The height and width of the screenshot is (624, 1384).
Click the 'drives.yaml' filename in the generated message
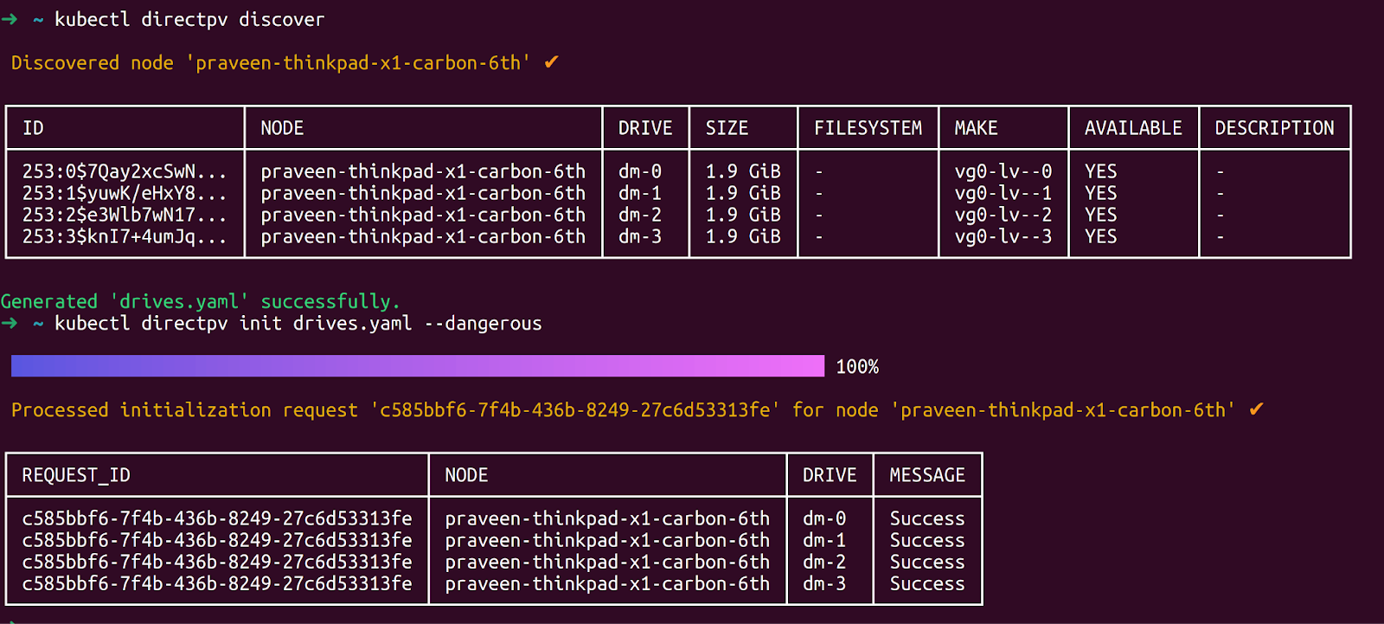(179, 301)
